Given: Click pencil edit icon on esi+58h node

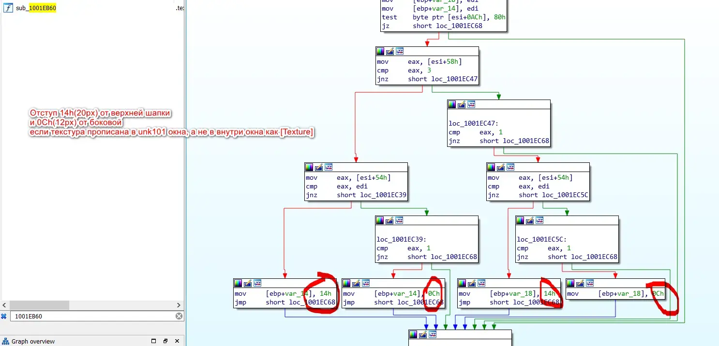Looking at the screenshot, I should pyautogui.click(x=390, y=51).
